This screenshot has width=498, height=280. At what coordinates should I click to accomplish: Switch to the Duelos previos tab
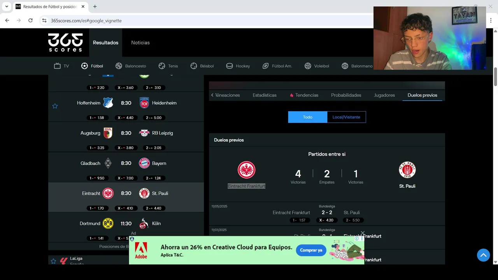[423, 95]
